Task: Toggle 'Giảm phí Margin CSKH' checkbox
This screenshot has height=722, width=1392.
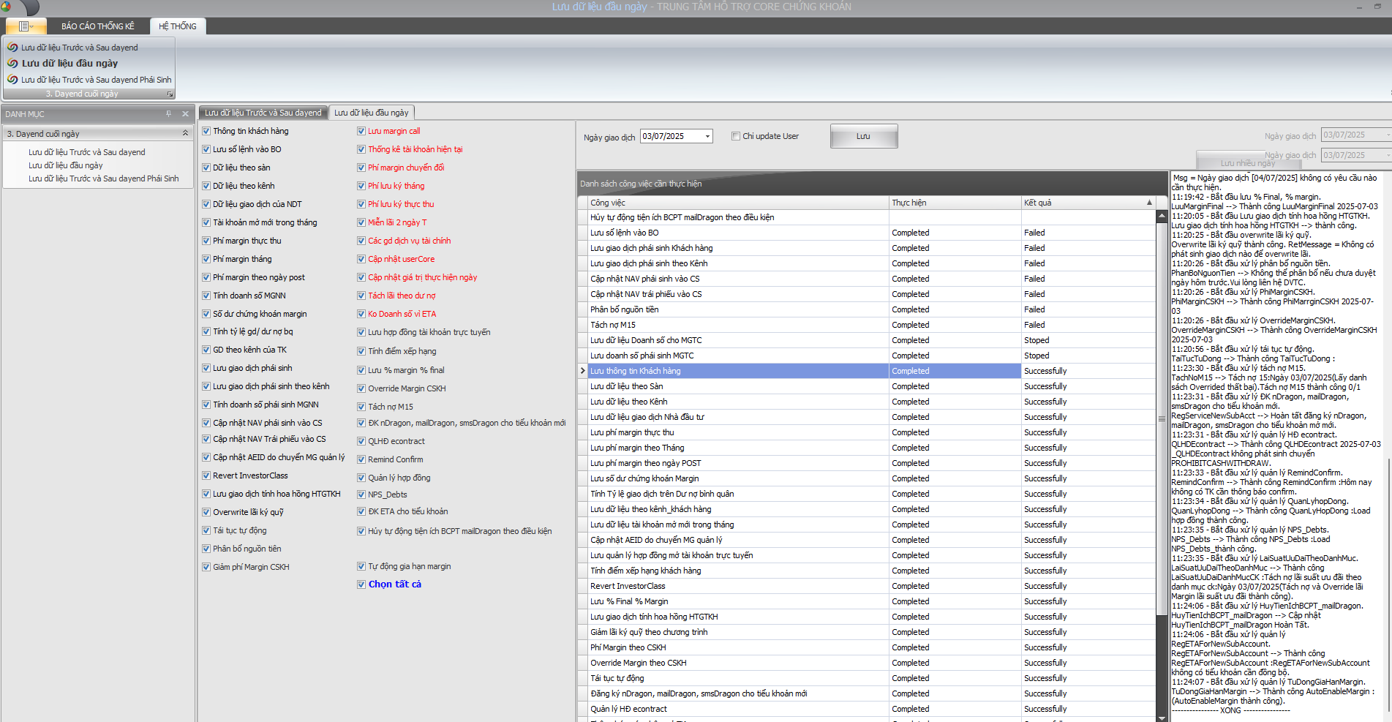Action: (206, 567)
